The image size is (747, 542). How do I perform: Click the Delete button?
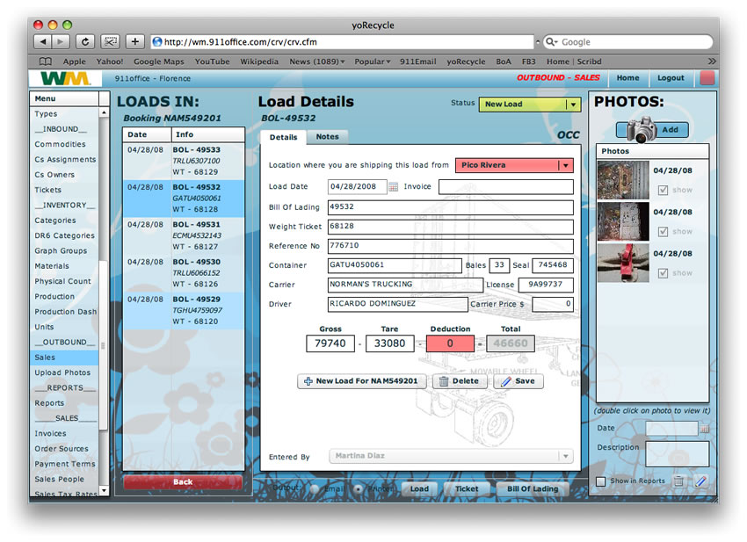tap(460, 381)
